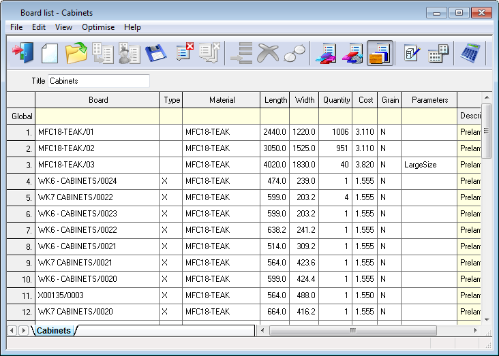Click board cell WK7 CABINETS/0022
499x356 pixels.
click(x=97, y=197)
